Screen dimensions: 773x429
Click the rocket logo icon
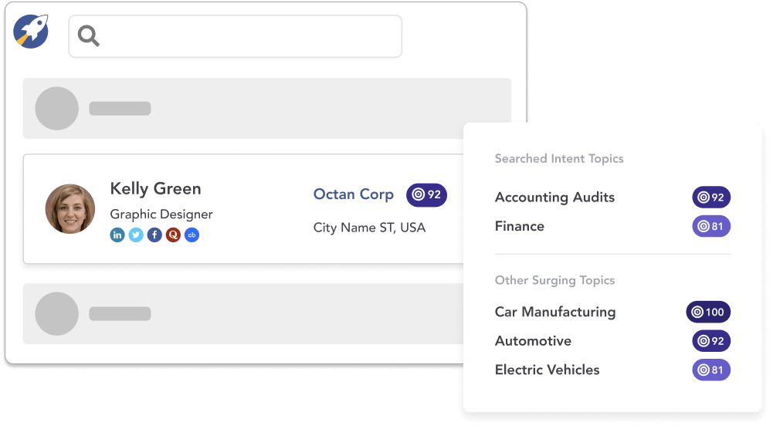coord(31,32)
